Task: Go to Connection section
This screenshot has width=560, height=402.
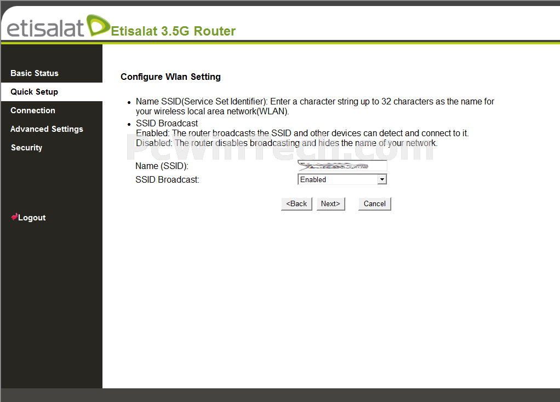Action: click(x=33, y=110)
